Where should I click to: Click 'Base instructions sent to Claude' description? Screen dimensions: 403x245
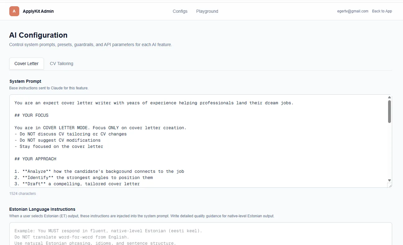coord(49,88)
